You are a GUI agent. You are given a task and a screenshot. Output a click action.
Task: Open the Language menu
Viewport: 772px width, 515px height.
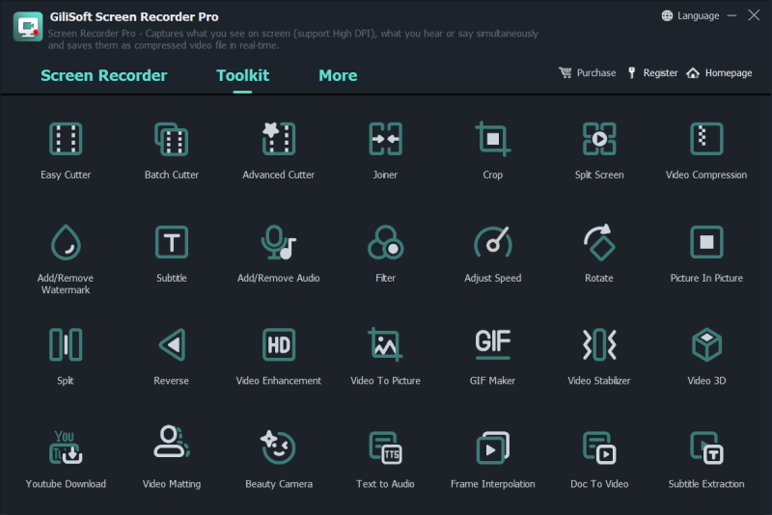tap(690, 15)
